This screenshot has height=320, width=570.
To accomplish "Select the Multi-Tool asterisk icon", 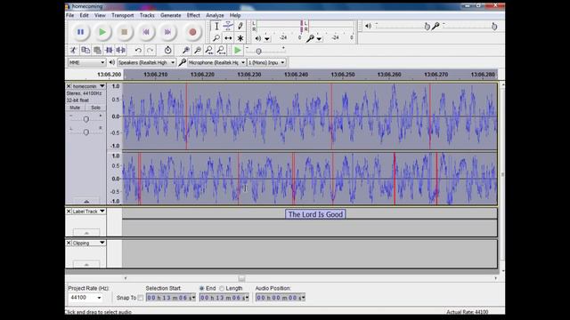I will 240,37.
